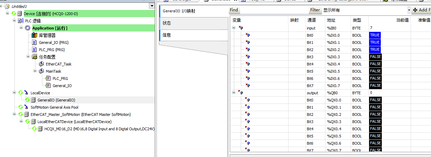431x157 pixels.
Task: Click the library manager (库管理器) icon
Action: pyautogui.click(x=34, y=35)
